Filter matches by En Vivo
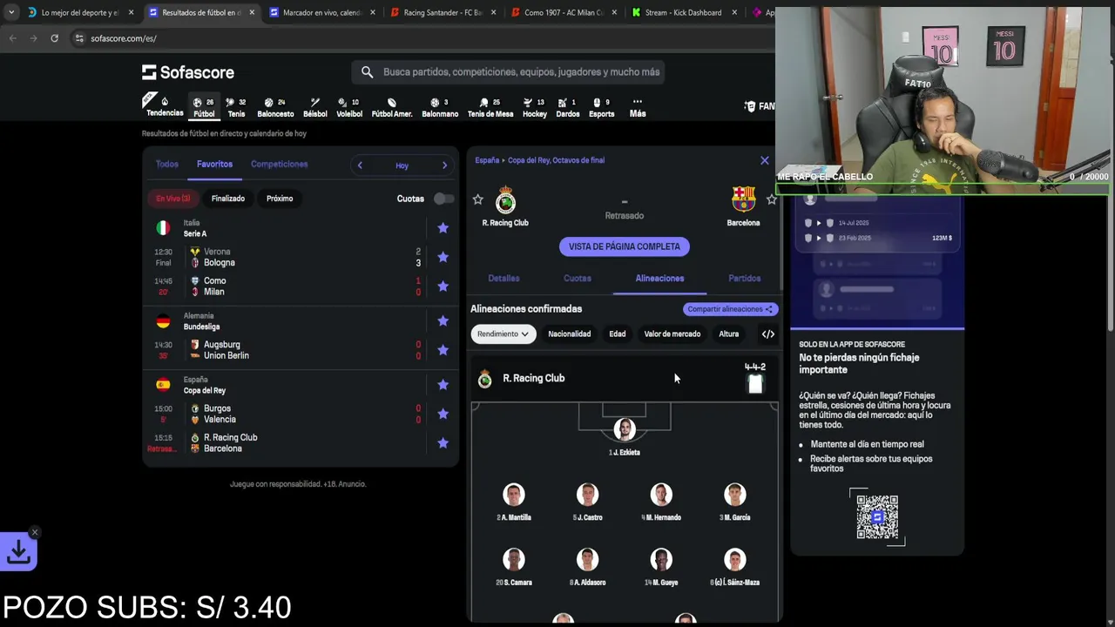The width and height of the screenshot is (1115, 627). (173, 199)
